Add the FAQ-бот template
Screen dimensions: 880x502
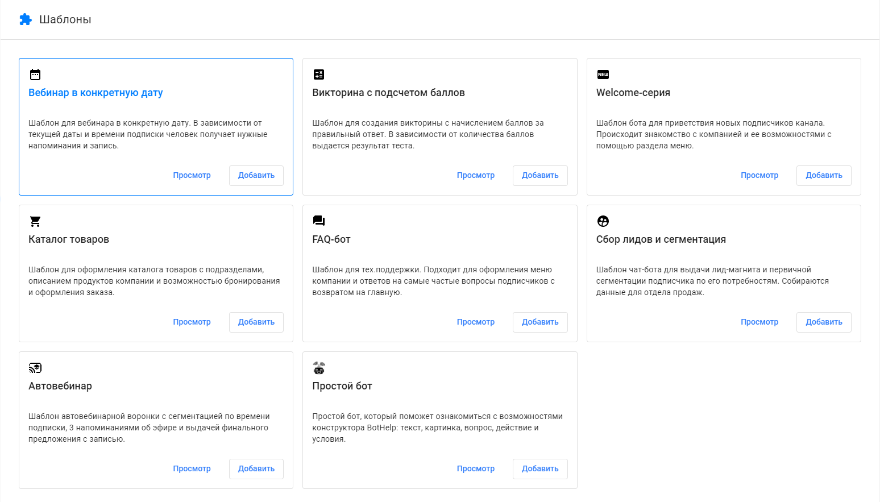[539, 322]
